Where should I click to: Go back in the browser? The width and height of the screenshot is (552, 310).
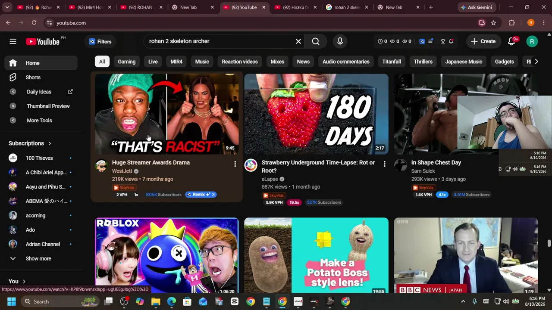pyautogui.click(x=8, y=23)
